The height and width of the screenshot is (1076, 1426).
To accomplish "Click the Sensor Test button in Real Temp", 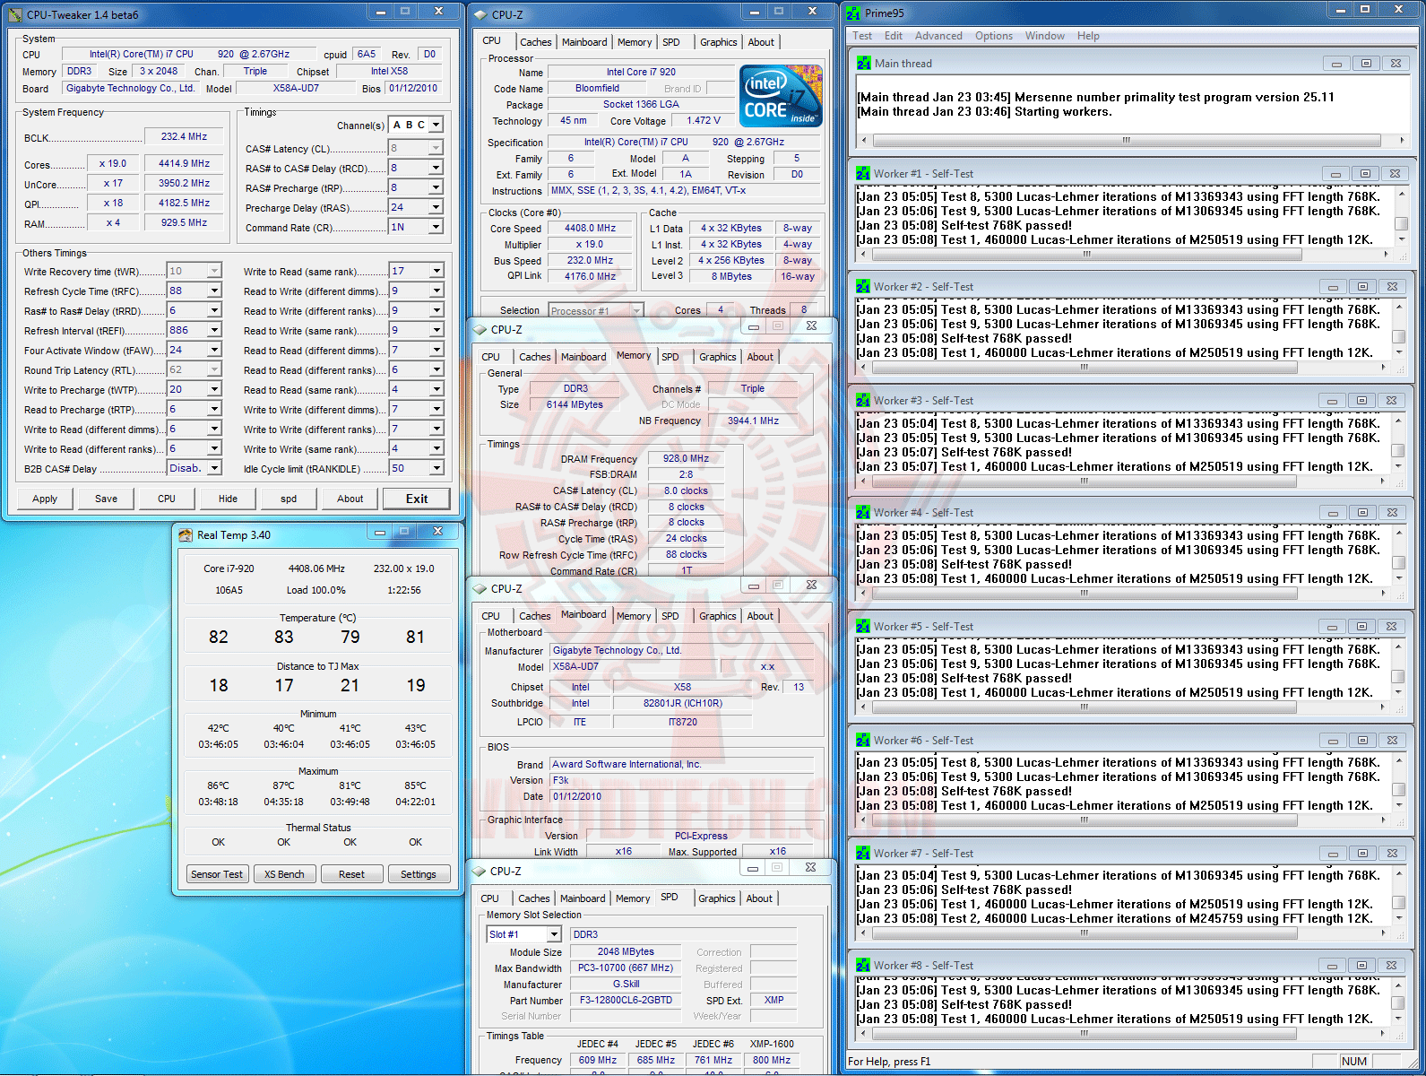I will 217,874.
